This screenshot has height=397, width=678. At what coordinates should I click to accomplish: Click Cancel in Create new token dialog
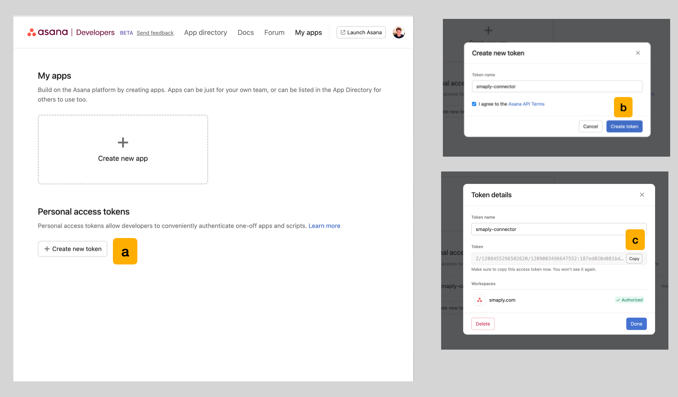pyautogui.click(x=590, y=126)
